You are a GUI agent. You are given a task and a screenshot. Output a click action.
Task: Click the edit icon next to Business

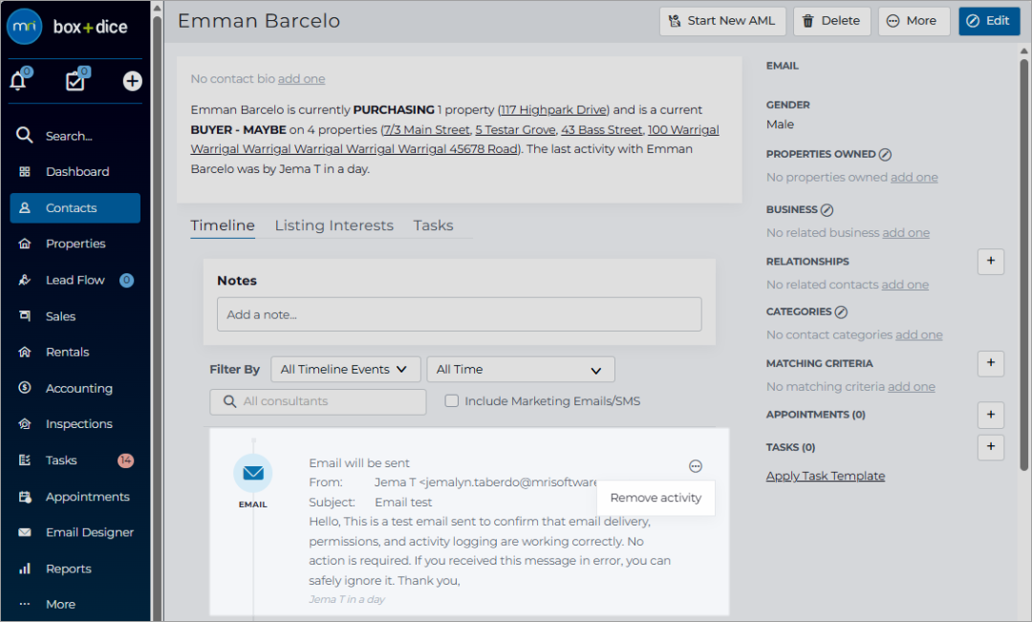(x=828, y=210)
